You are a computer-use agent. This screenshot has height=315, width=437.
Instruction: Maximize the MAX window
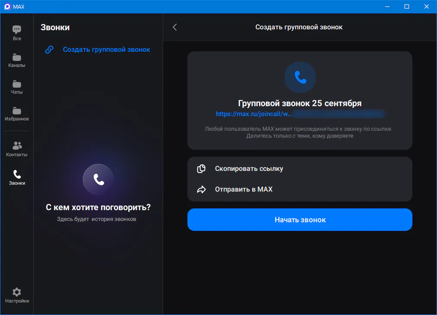[x=407, y=6]
